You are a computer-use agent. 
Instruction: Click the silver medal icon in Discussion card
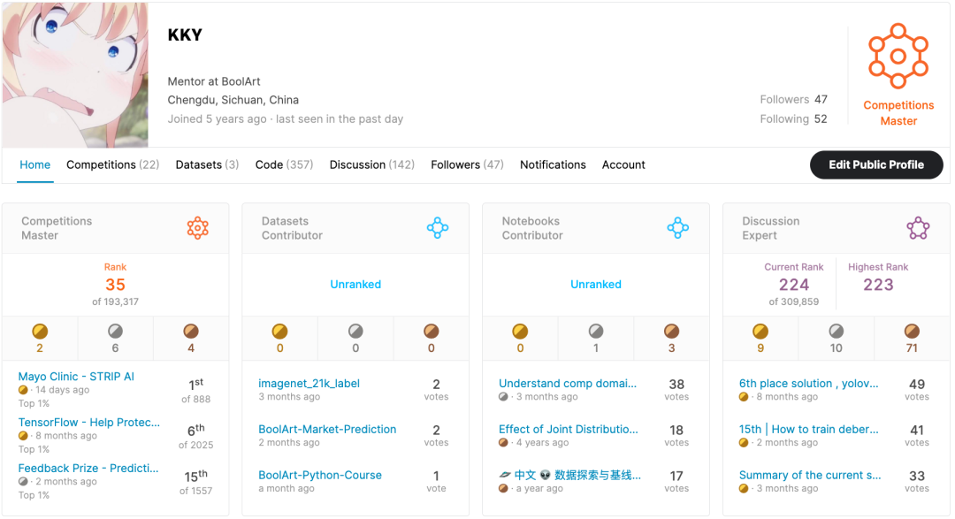pos(837,331)
